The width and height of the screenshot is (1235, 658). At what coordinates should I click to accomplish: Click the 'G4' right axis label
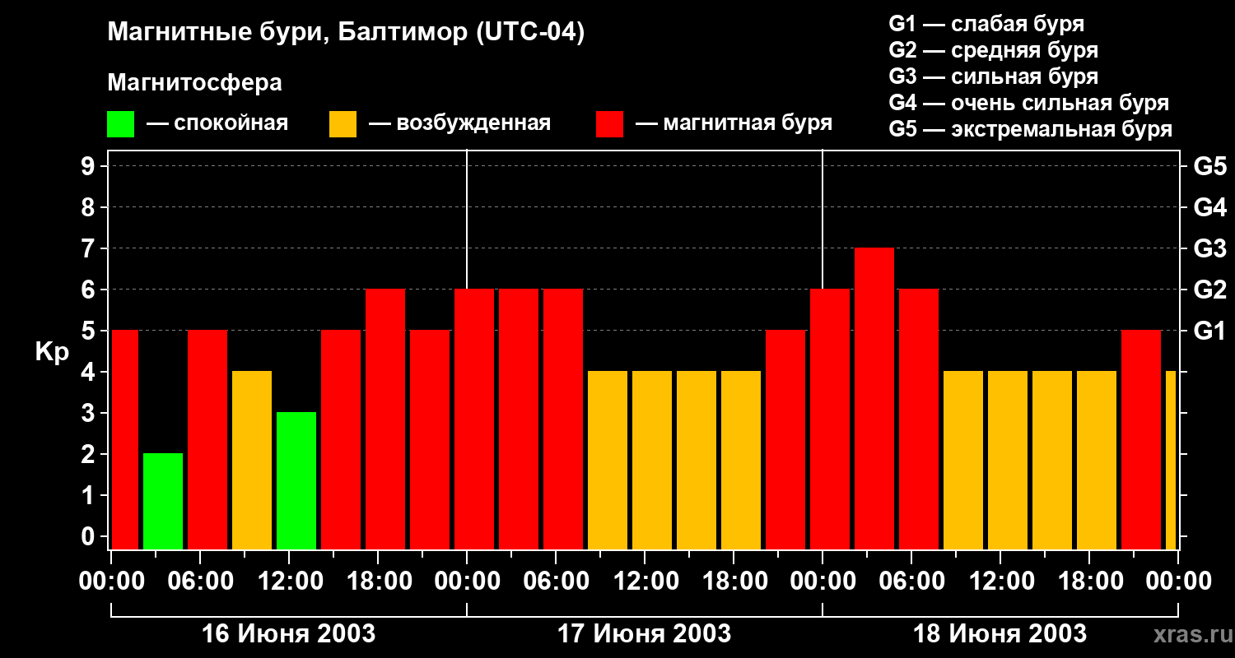(1209, 207)
